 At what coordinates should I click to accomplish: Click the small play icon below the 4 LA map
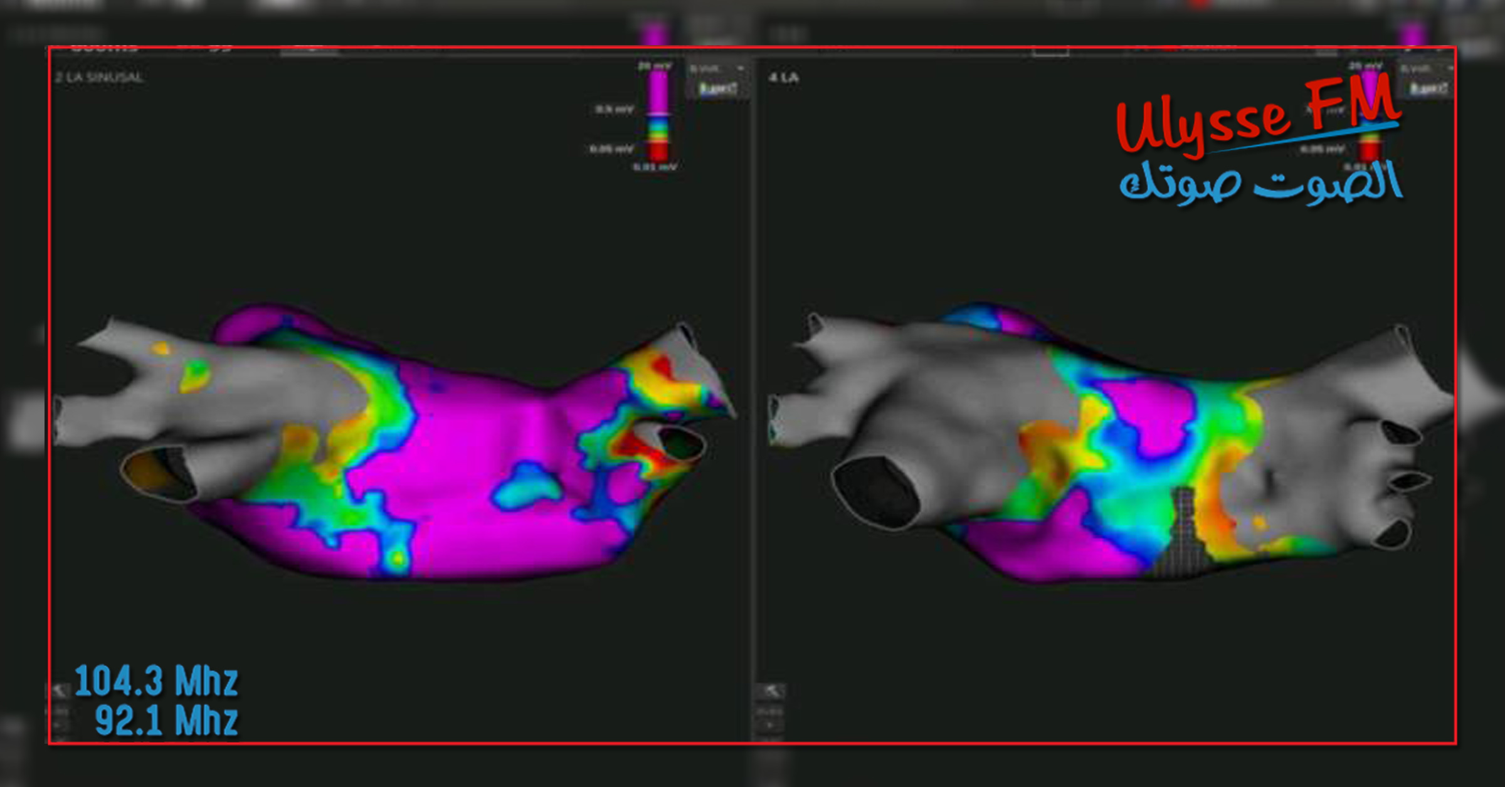(769, 726)
